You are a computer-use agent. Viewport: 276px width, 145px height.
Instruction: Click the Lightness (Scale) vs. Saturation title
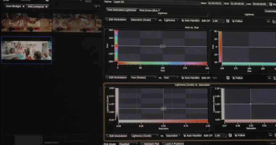pyautogui.click(x=192, y=85)
